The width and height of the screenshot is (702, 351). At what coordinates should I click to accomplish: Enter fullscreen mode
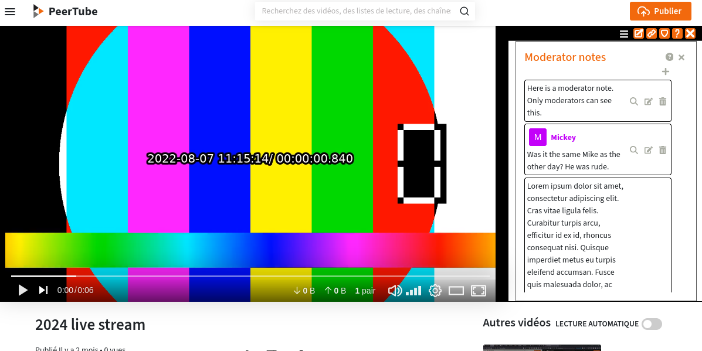pyautogui.click(x=479, y=291)
